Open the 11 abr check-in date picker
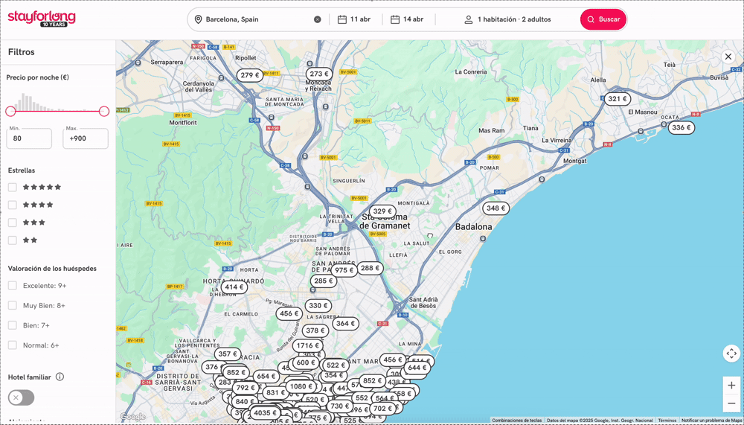The width and height of the screenshot is (744, 425). (x=354, y=19)
